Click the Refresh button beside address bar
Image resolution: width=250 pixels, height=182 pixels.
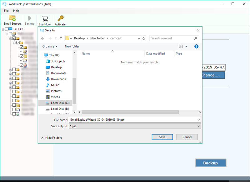coord(144,38)
